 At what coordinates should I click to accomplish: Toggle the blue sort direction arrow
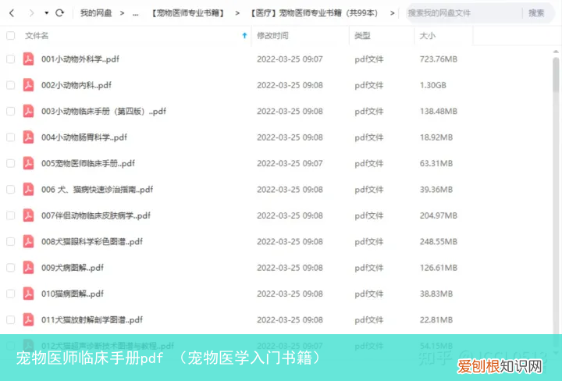[x=244, y=35]
